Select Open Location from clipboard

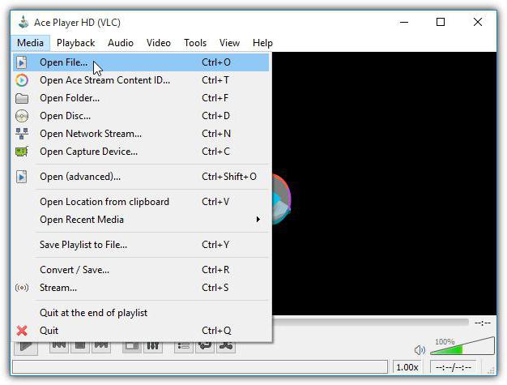pos(141,202)
